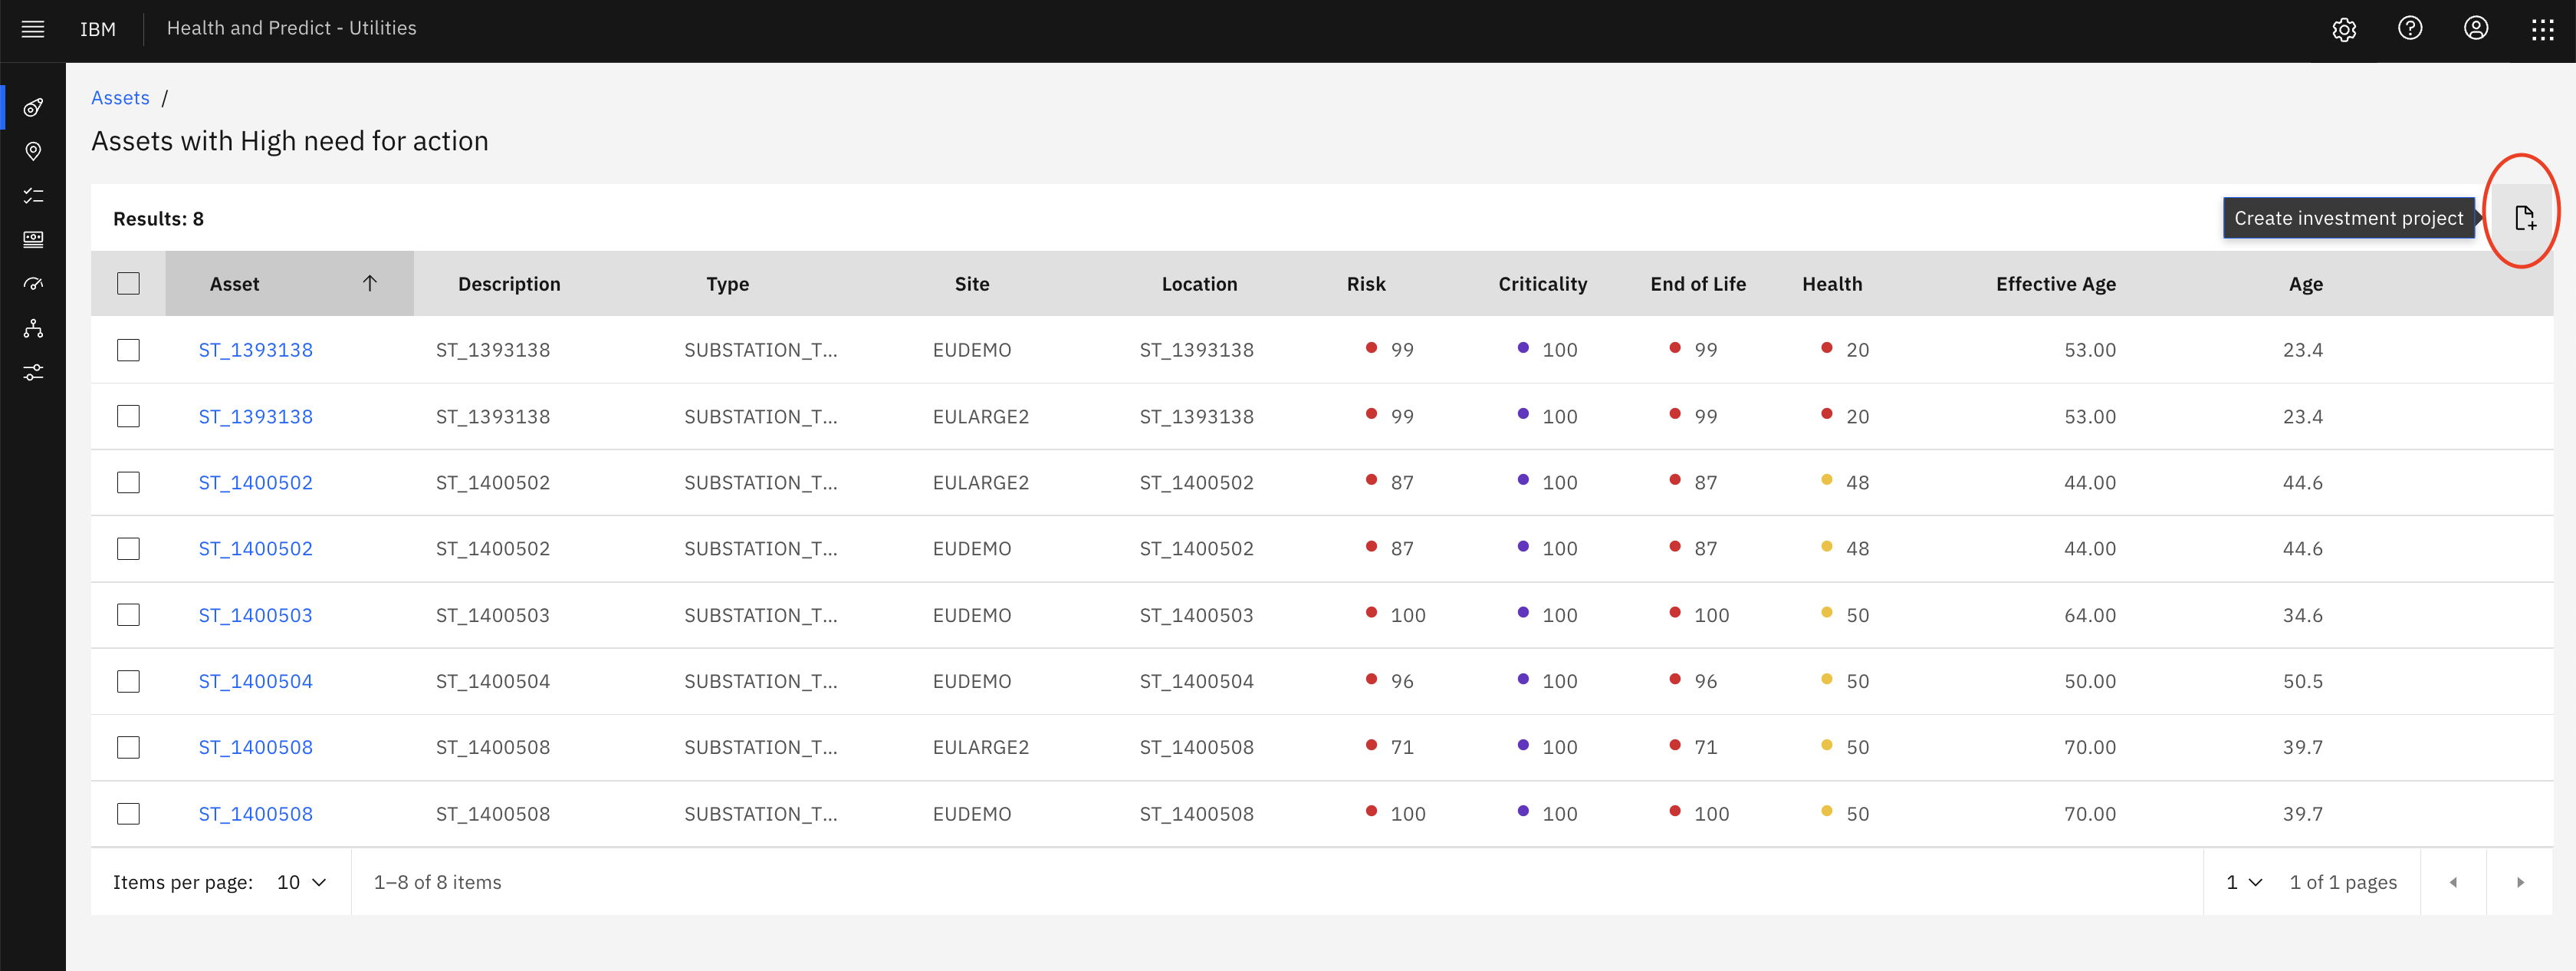Check the box for ST_1400503 row

(128, 614)
